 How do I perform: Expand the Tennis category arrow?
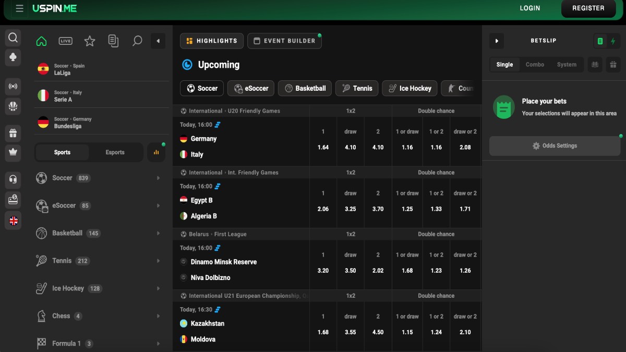click(x=158, y=261)
